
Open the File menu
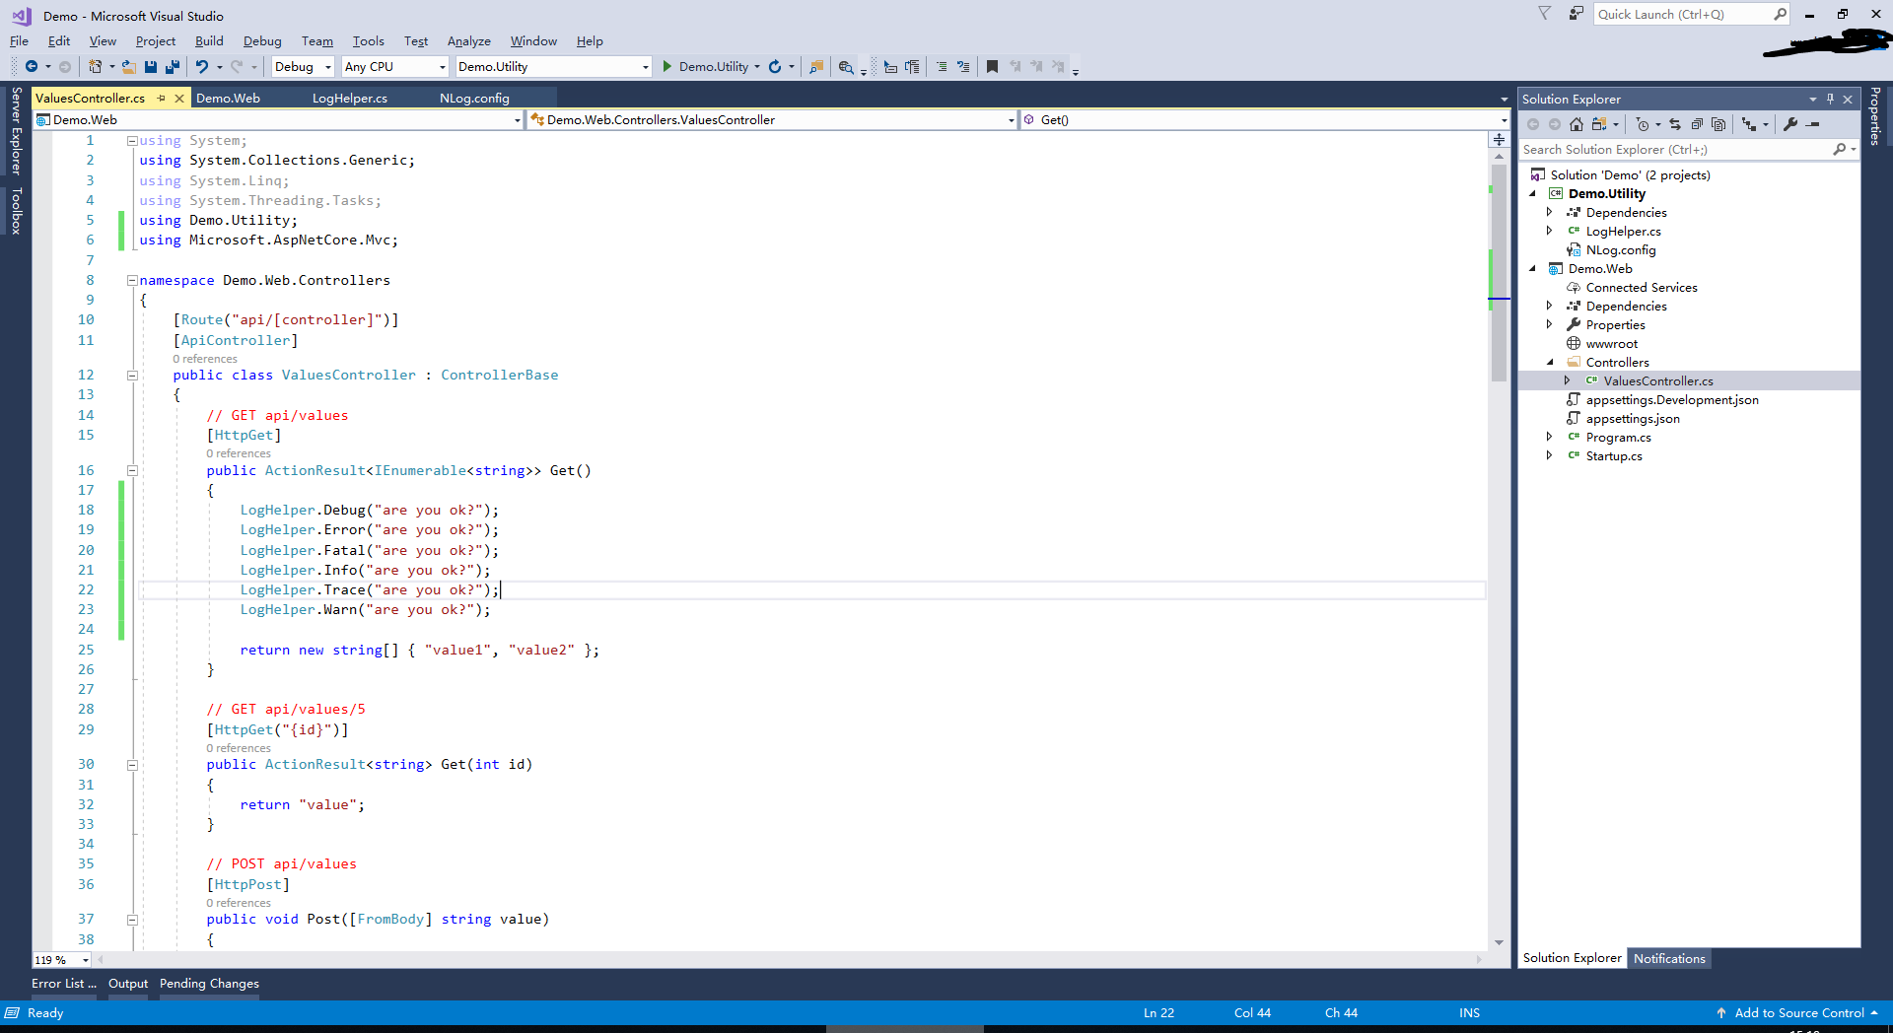pos(19,41)
